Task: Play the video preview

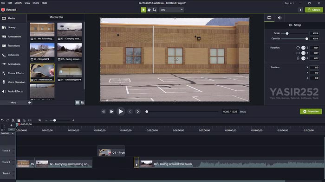Action: coord(121,112)
